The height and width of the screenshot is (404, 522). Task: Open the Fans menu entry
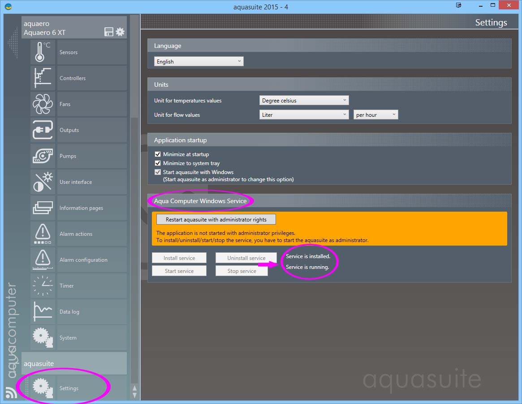click(92, 104)
